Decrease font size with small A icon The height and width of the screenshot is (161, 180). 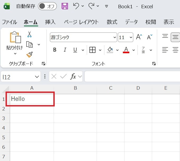[x=150, y=37]
